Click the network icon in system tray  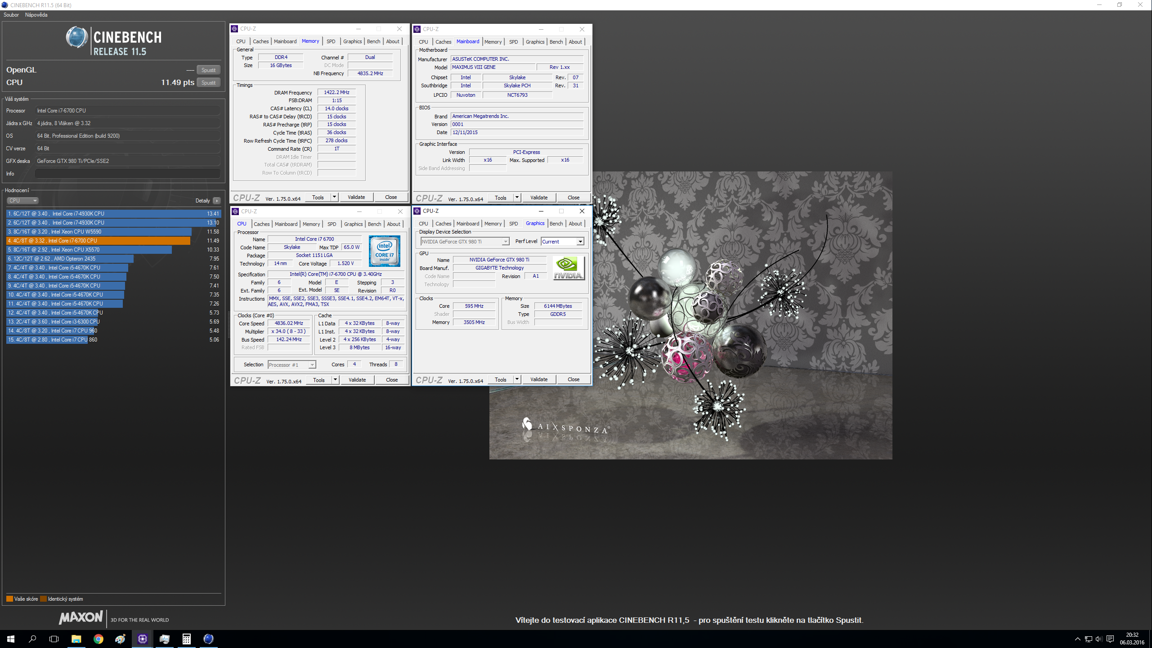point(1088,639)
